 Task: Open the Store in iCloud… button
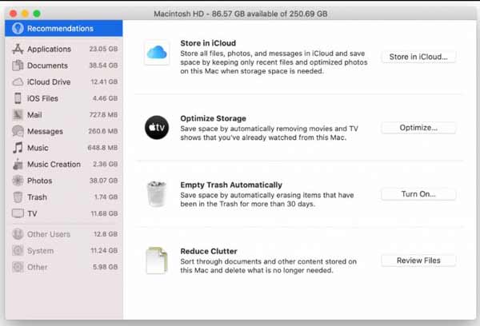418,57
